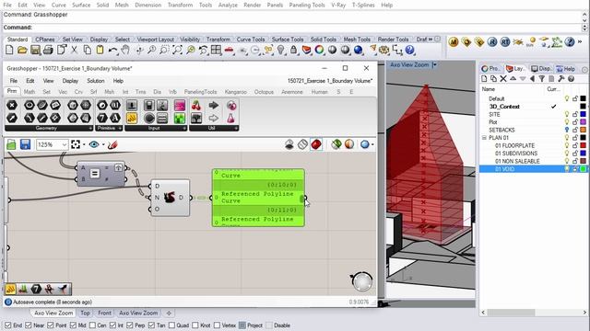Expand the Geometry group panel
The image size is (590, 331).
point(90,128)
